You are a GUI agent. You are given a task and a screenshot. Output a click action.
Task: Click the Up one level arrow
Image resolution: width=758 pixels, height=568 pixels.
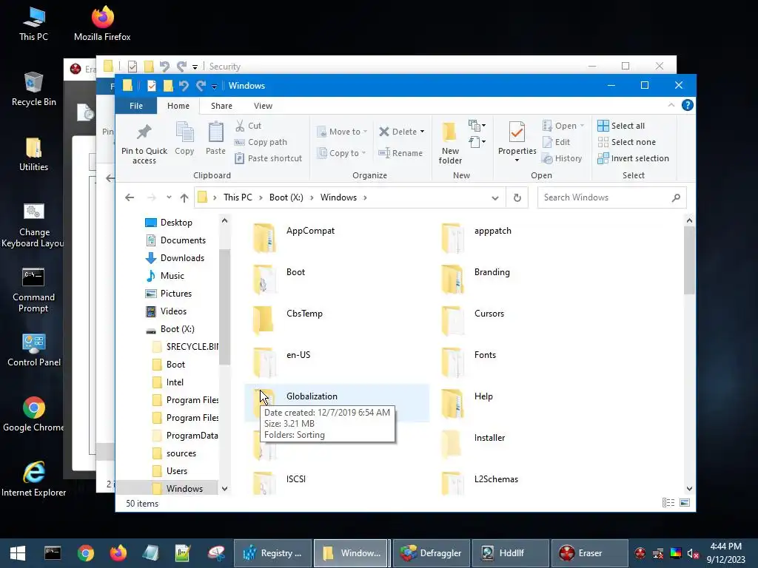click(x=184, y=197)
